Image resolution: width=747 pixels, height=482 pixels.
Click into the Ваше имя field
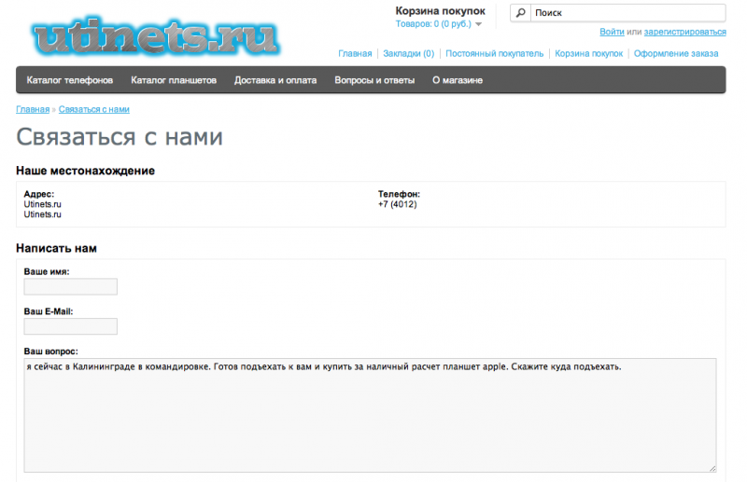tap(71, 286)
